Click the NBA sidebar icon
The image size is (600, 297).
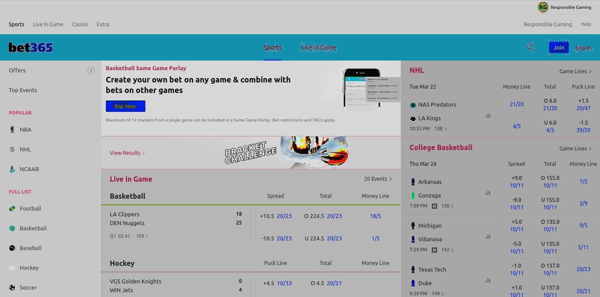[x=12, y=129]
